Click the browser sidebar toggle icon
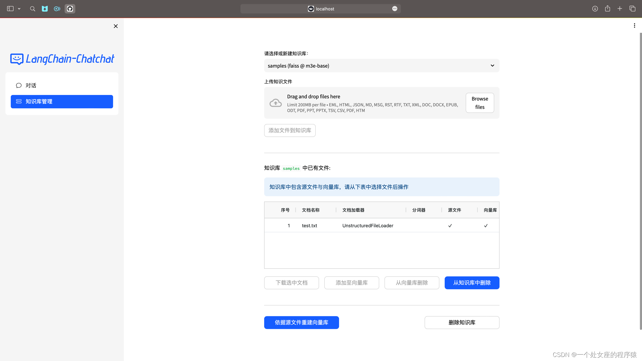Viewport: 642px width, 361px height. pyautogui.click(x=10, y=9)
